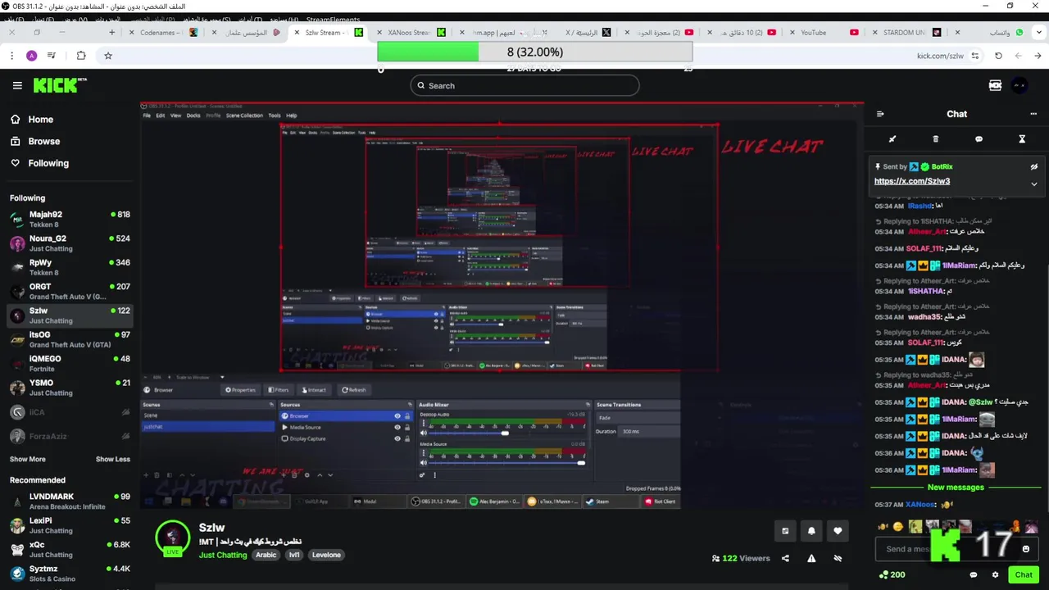1049x590 pixels.
Task: Click chat bubble icon beside settings gear
Action: (974, 574)
